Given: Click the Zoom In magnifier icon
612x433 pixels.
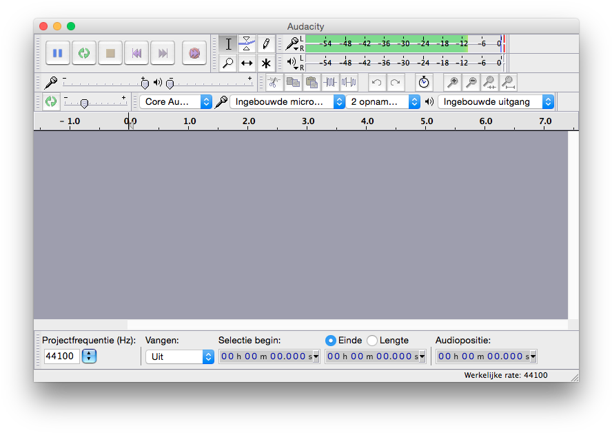Looking at the screenshot, I should coord(453,82).
